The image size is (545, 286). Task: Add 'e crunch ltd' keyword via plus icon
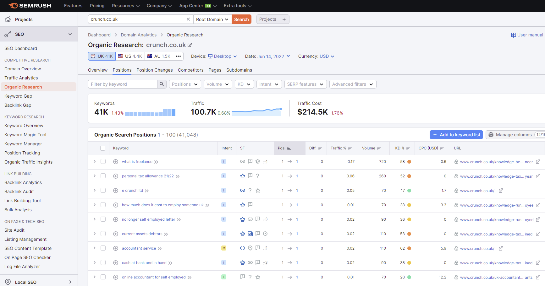click(x=116, y=191)
